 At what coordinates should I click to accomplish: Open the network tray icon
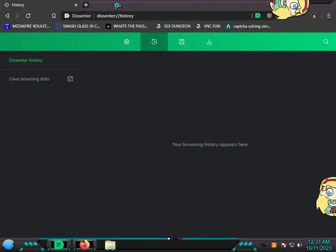click(292, 245)
